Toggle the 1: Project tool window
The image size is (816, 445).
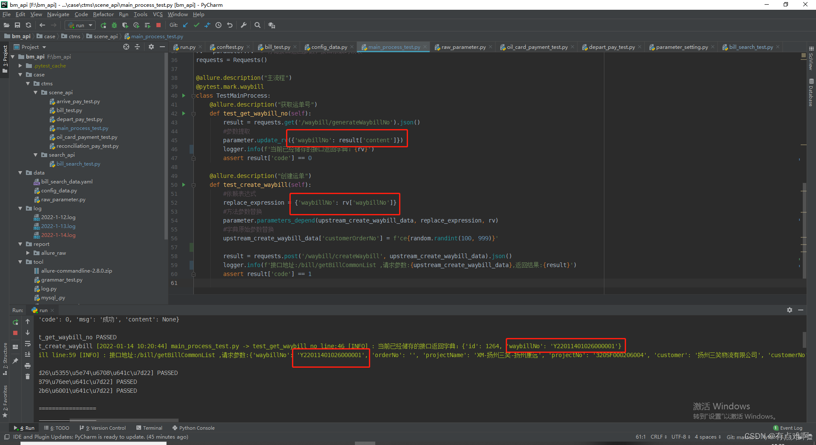point(5,59)
